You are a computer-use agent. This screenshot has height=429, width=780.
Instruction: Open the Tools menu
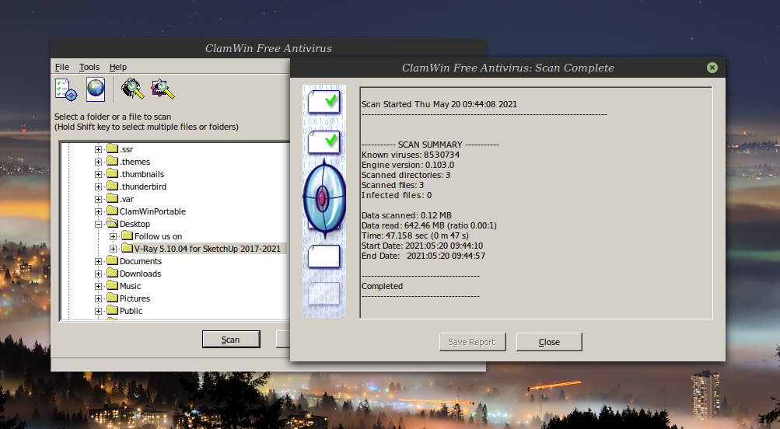[89, 67]
